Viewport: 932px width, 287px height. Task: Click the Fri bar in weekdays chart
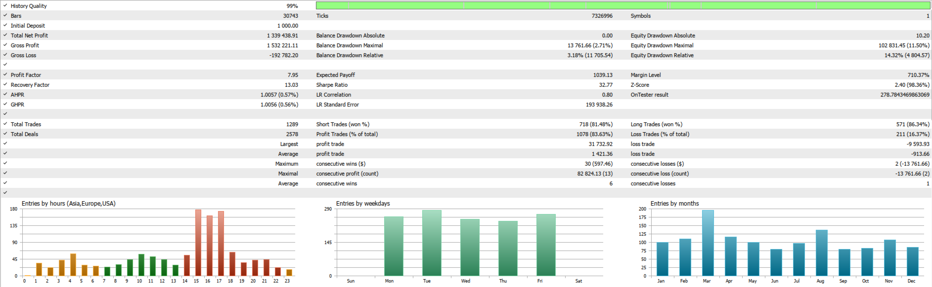(x=546, y=245)
